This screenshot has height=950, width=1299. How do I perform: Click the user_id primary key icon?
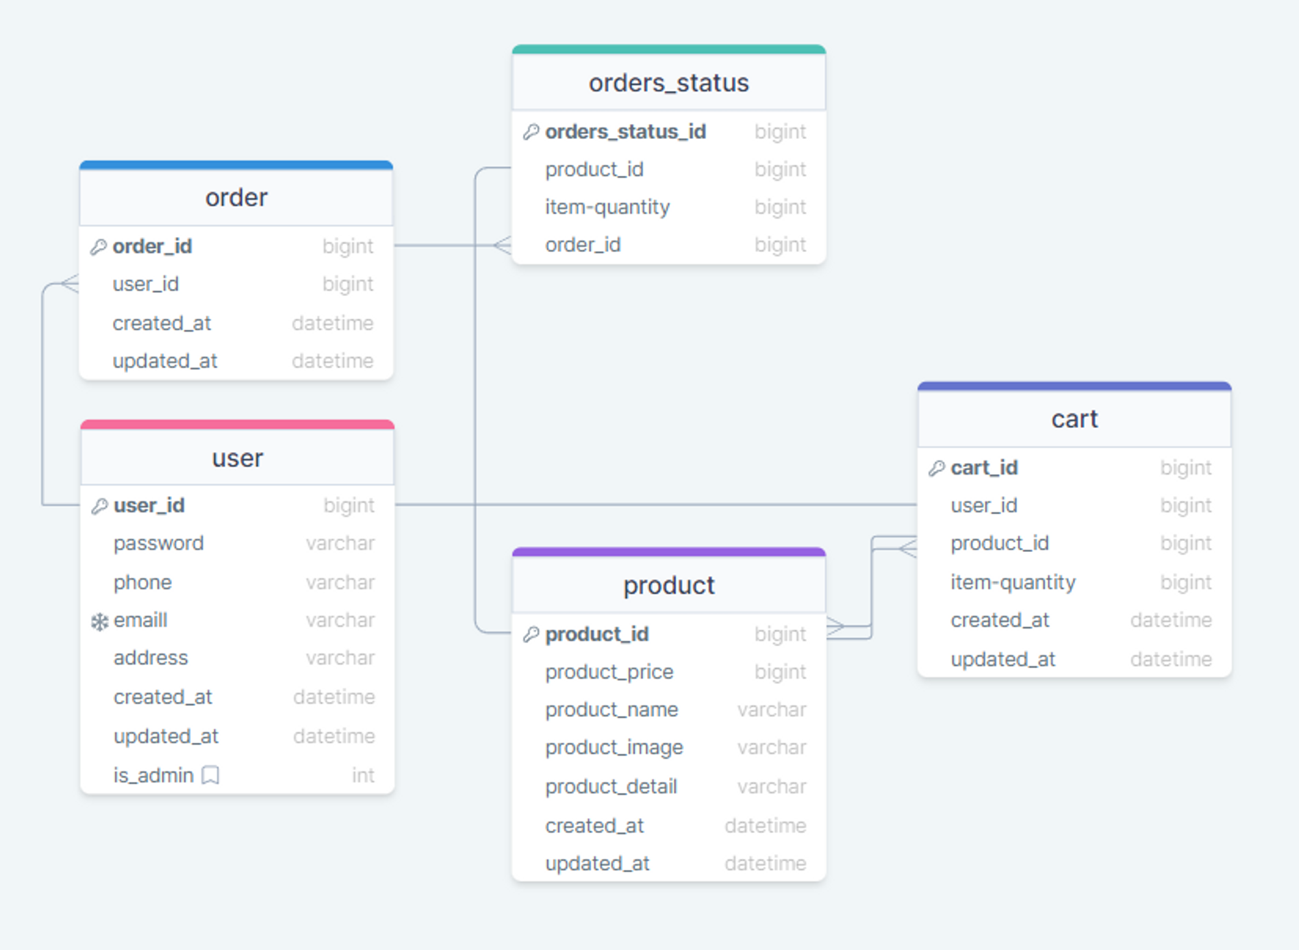tap(99, 506)
